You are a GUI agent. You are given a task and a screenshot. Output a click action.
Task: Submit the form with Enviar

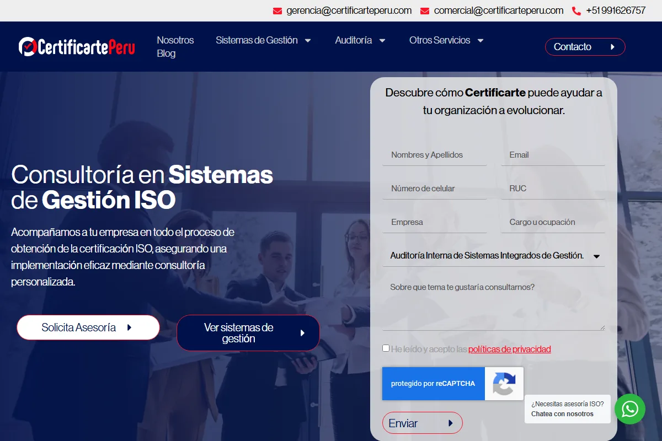click(x=423, y=423)
